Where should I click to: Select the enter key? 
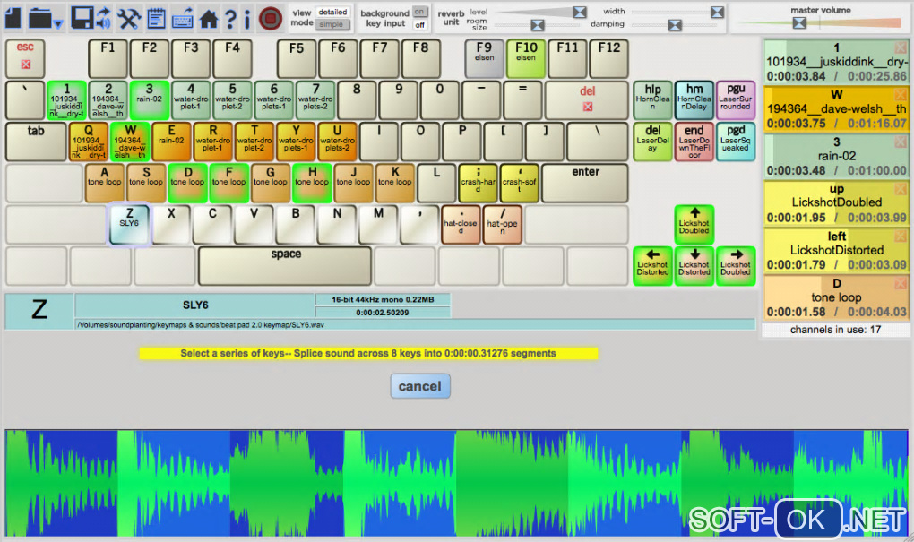pos(585,183)
